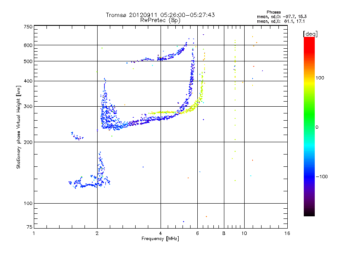
Task: Click the small blue trace cluster near 210 km
Action: 77,136
